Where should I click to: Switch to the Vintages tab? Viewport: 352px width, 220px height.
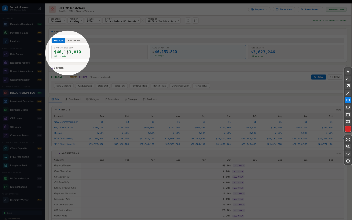click(x=92, y=99)
